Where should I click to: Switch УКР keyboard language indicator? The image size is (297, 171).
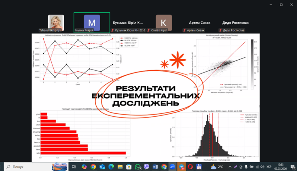pos(269,167)
